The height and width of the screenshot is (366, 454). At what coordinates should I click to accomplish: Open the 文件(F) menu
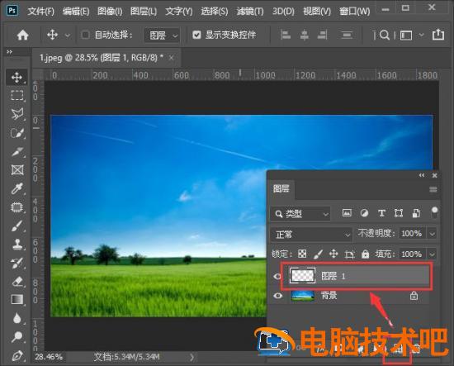[40, 12]
